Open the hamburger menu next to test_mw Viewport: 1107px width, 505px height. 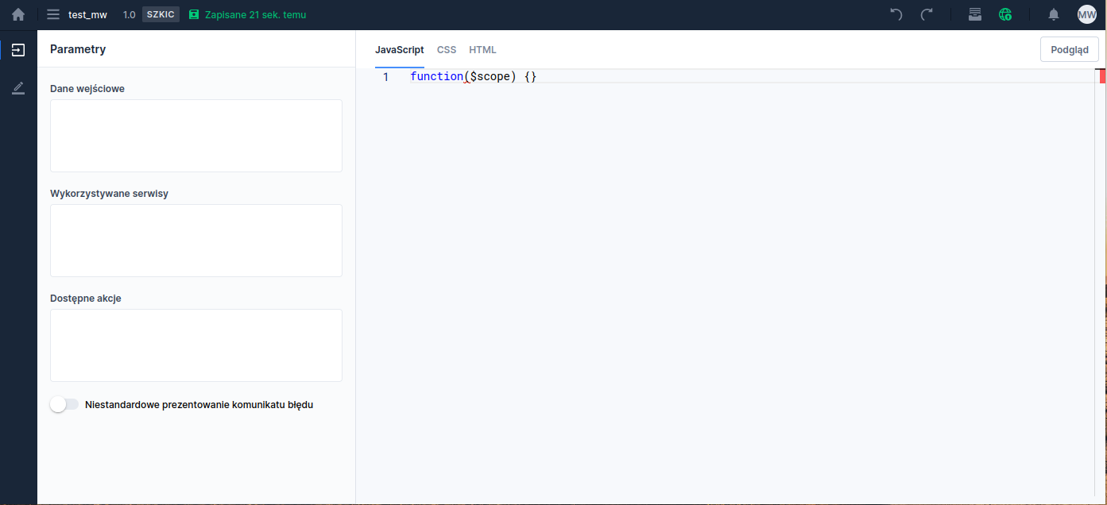[53, 14]
